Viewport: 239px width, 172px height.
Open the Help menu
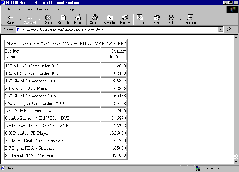coord(71,9)
